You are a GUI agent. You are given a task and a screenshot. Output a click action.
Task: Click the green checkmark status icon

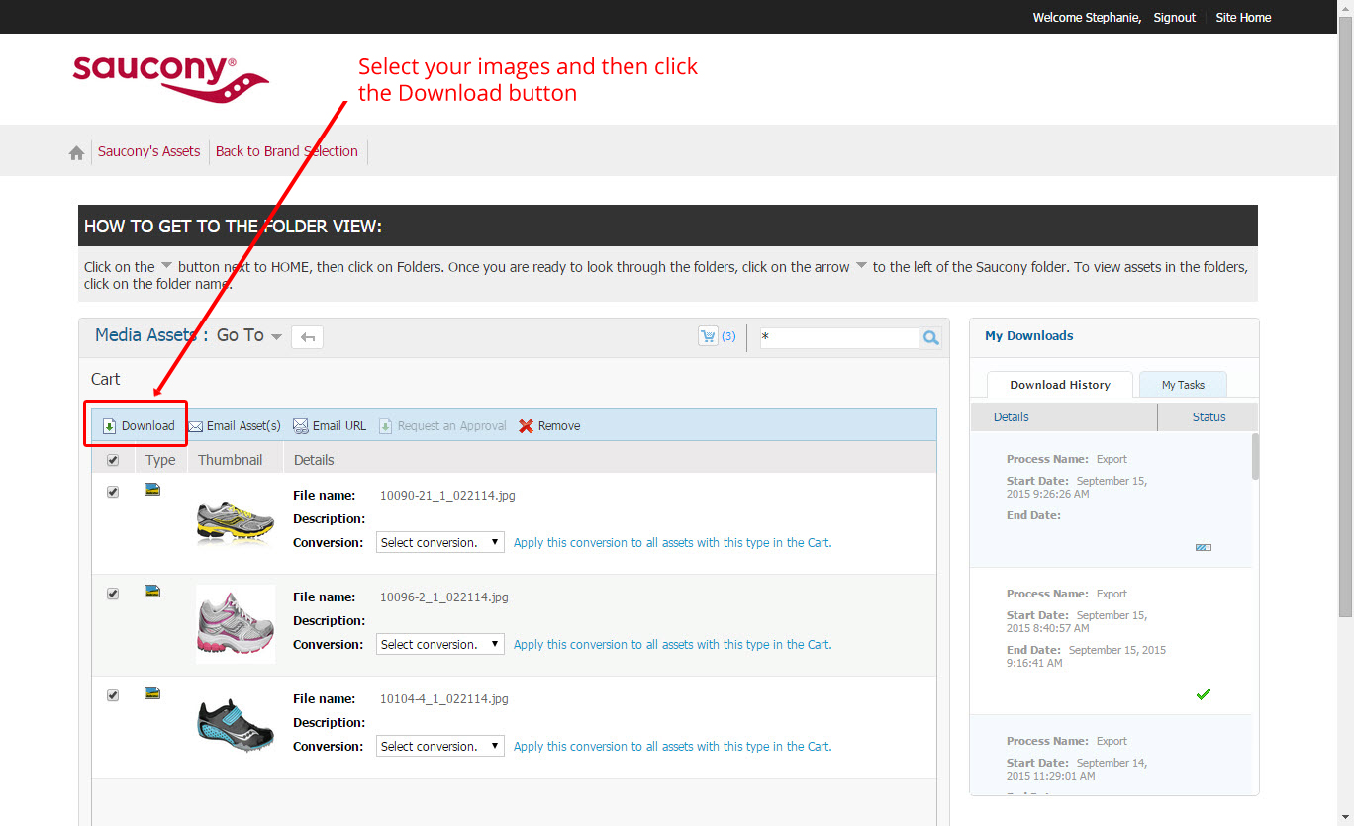[1204, 694]
